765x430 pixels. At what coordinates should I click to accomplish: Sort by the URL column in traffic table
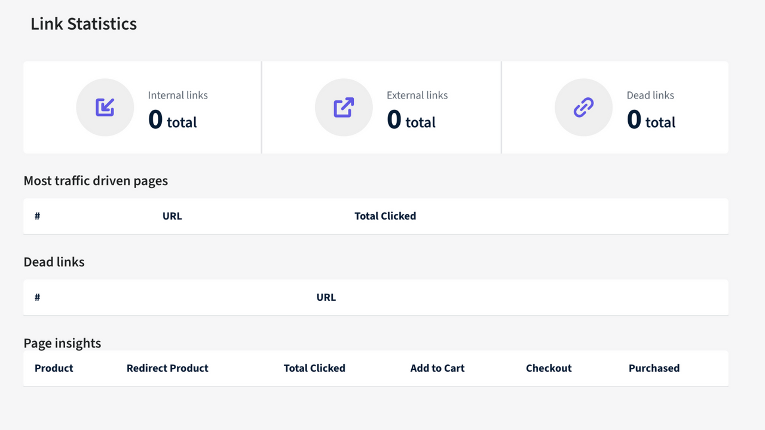click(x=172, y=216)
